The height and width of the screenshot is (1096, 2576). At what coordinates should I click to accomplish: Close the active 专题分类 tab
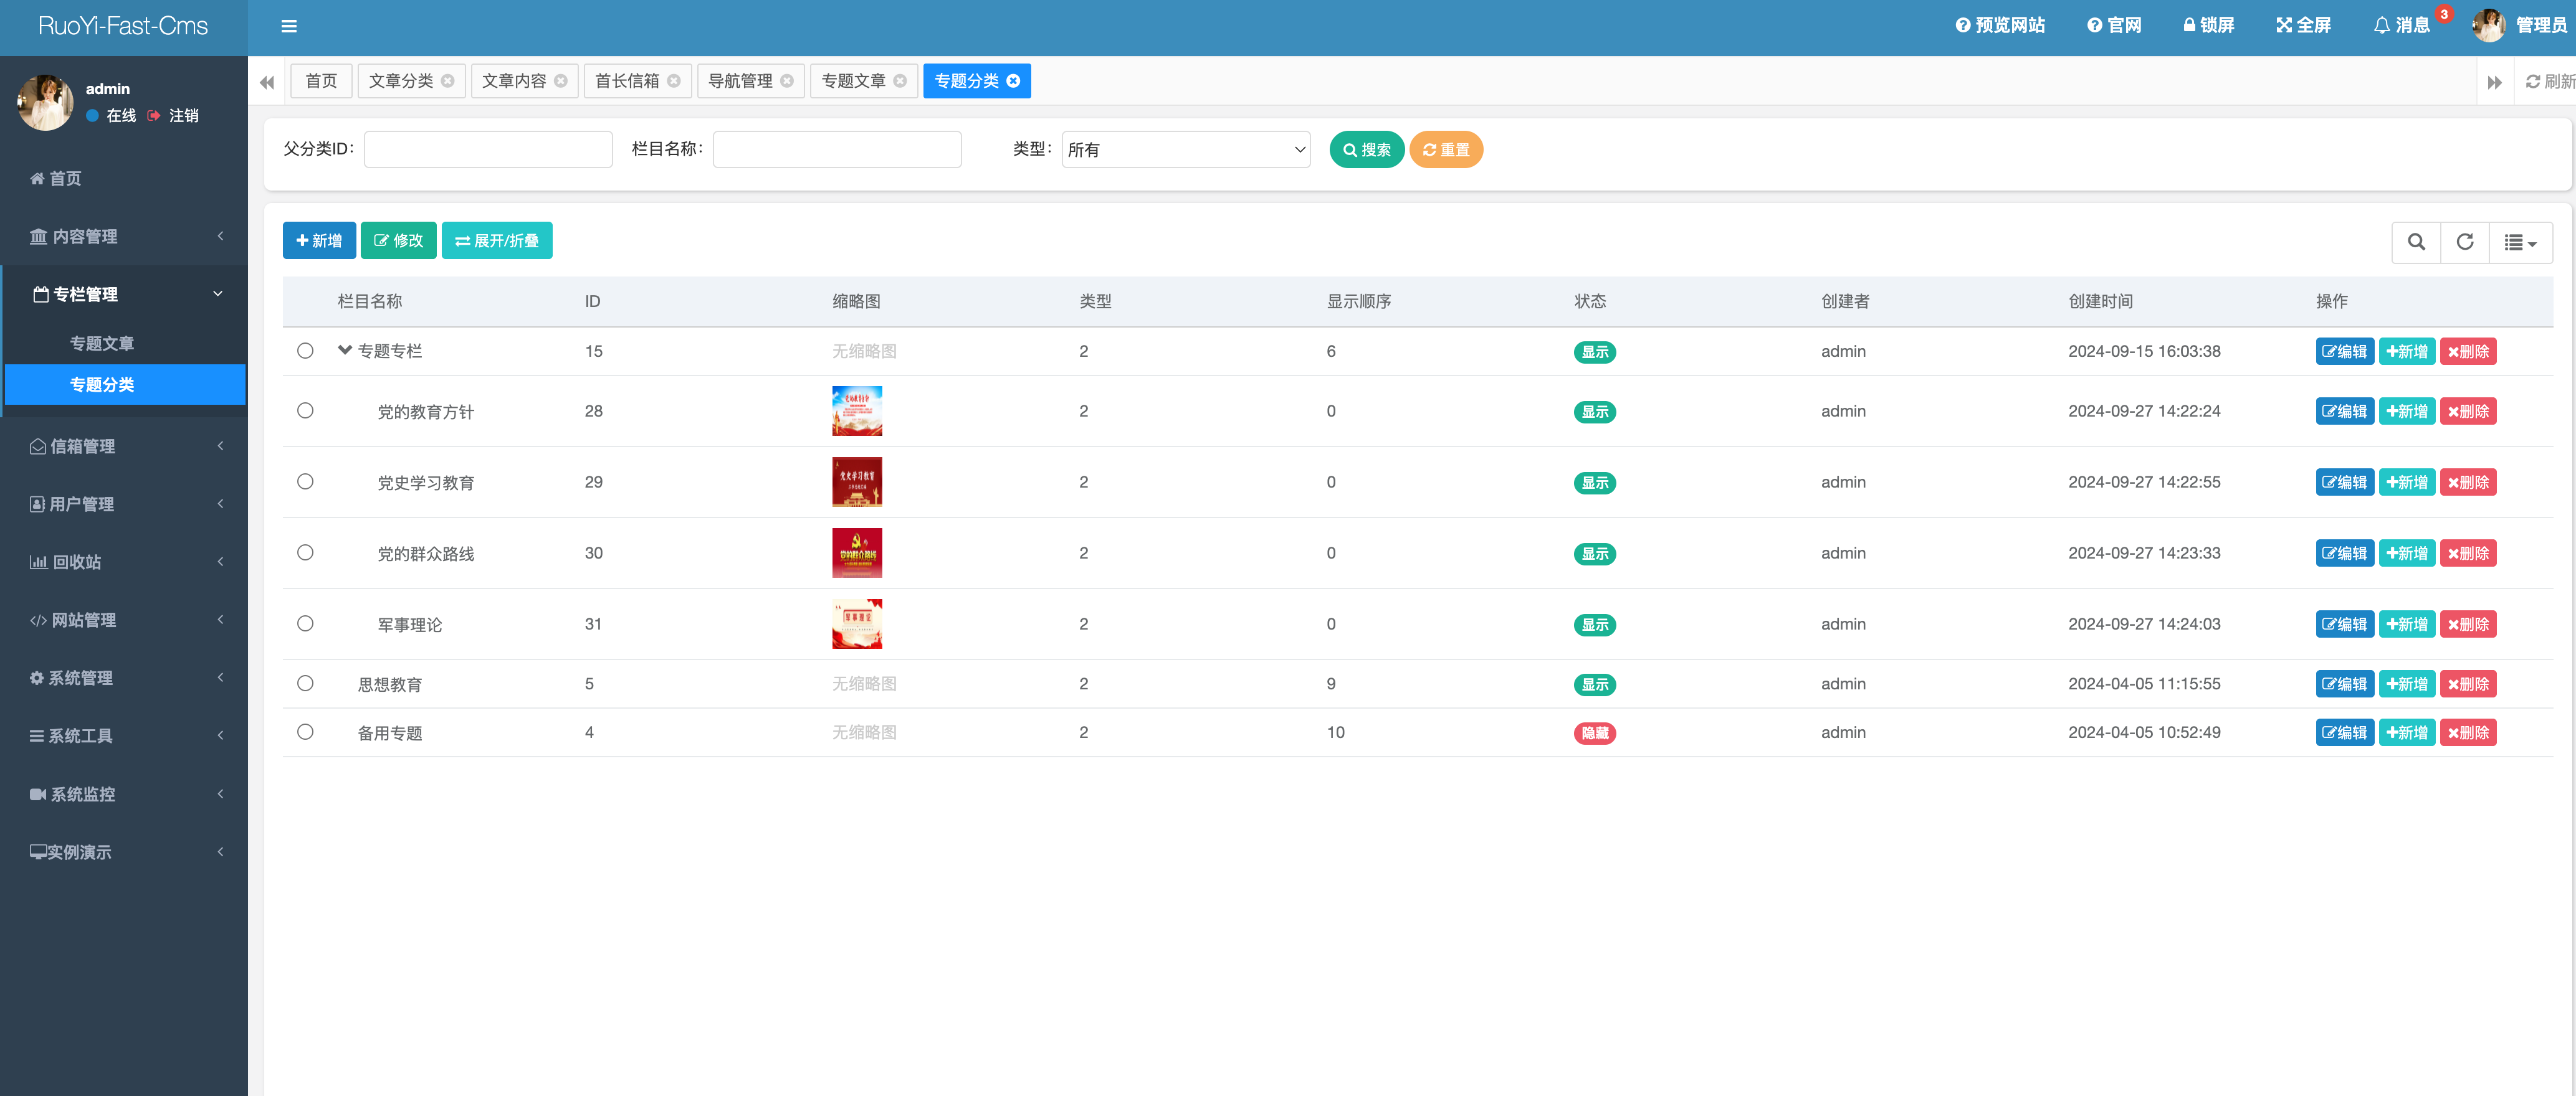[1013, 81]
